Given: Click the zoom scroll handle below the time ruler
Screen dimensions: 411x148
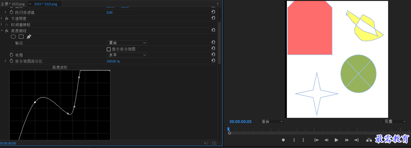Looking at the screenshot, I should pyautogui.click(x=230, y=133).
